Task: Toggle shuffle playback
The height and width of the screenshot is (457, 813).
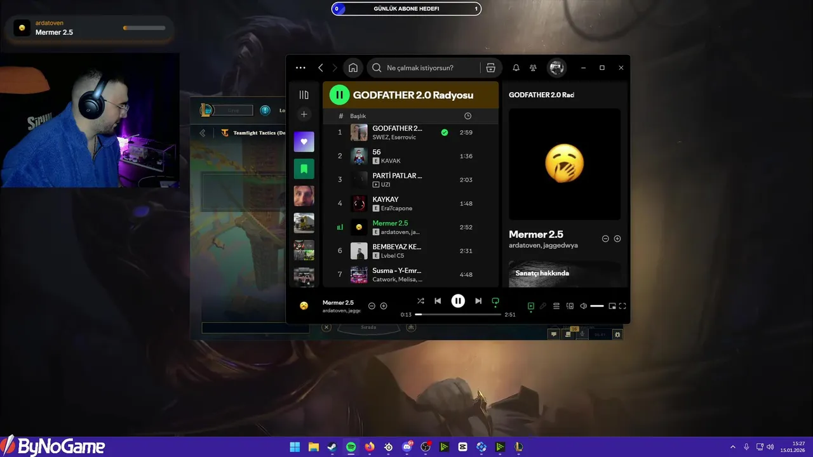Action: tap(420, 301)
